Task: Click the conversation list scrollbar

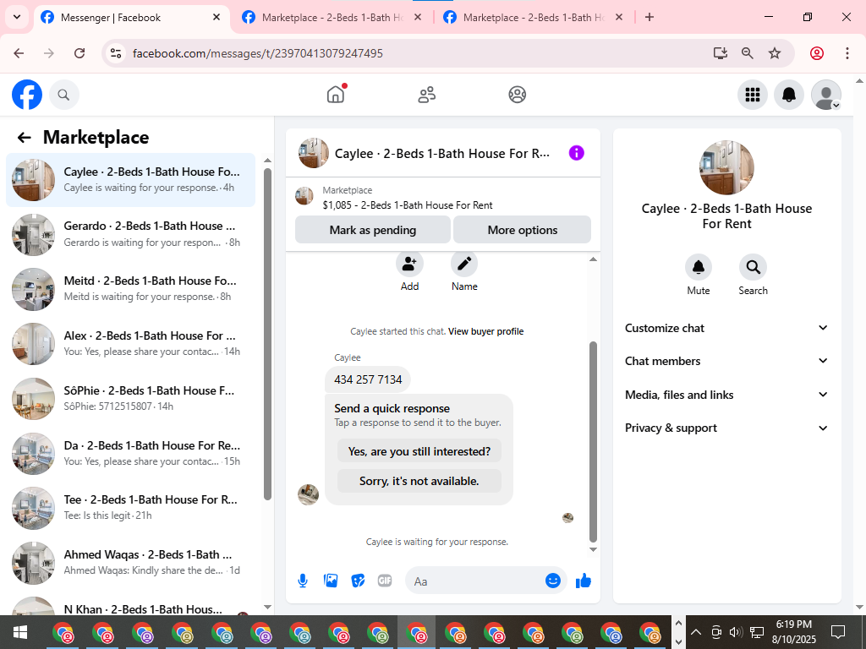Action: [x=267, y=333]
